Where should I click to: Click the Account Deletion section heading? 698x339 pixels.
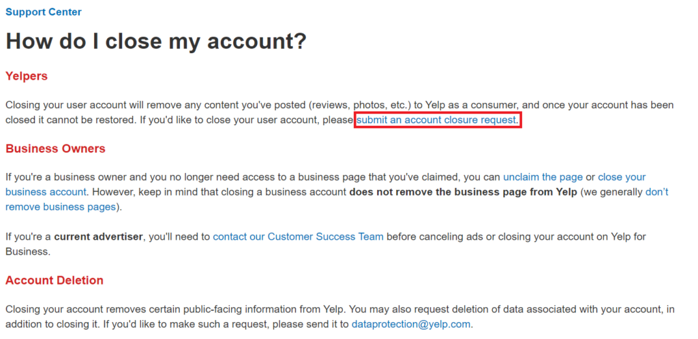55,280
